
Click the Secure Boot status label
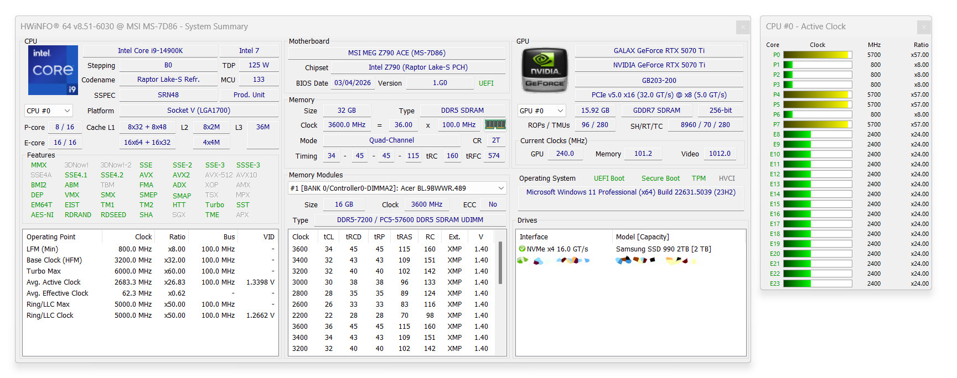coord(660,179)
